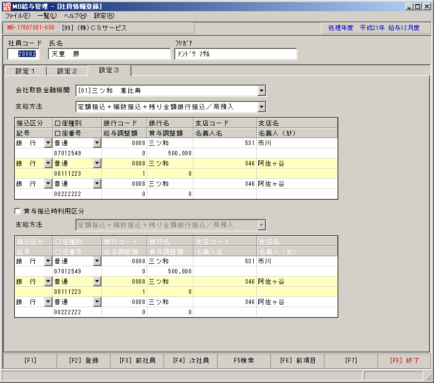434x383 pixels.
Task: Open 振込区分 dropdown for 市川 row in lower table
Action: pos(48,261)
